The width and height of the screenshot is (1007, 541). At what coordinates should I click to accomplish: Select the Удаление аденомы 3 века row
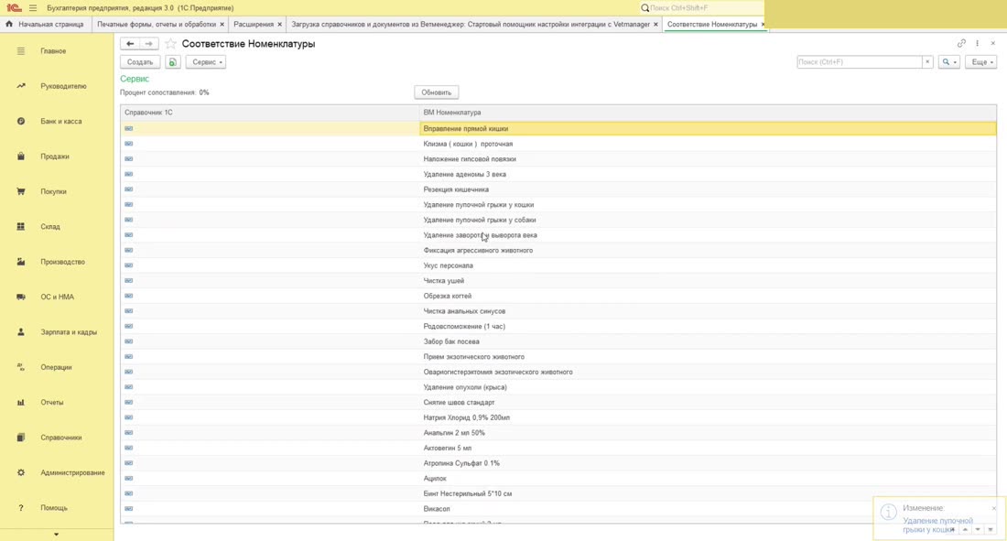[558, 174]
